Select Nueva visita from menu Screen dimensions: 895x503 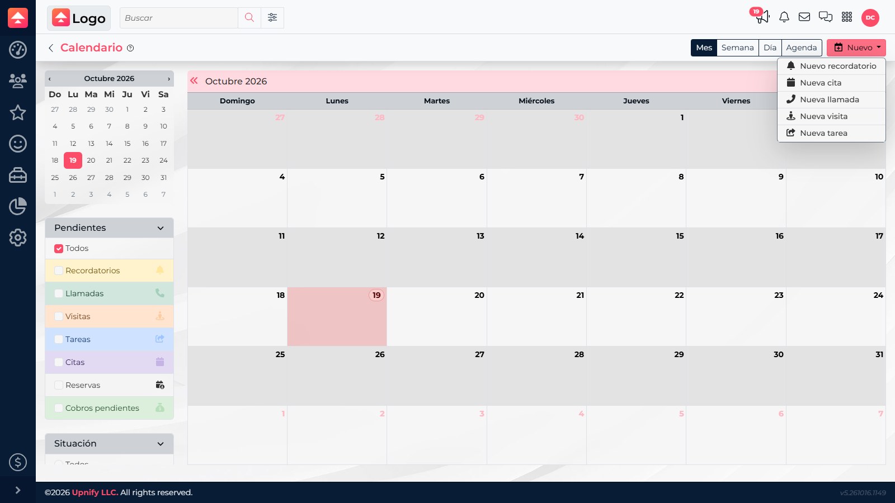coord(831,116)
